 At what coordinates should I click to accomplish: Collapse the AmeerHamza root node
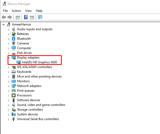tap(4, 25)
